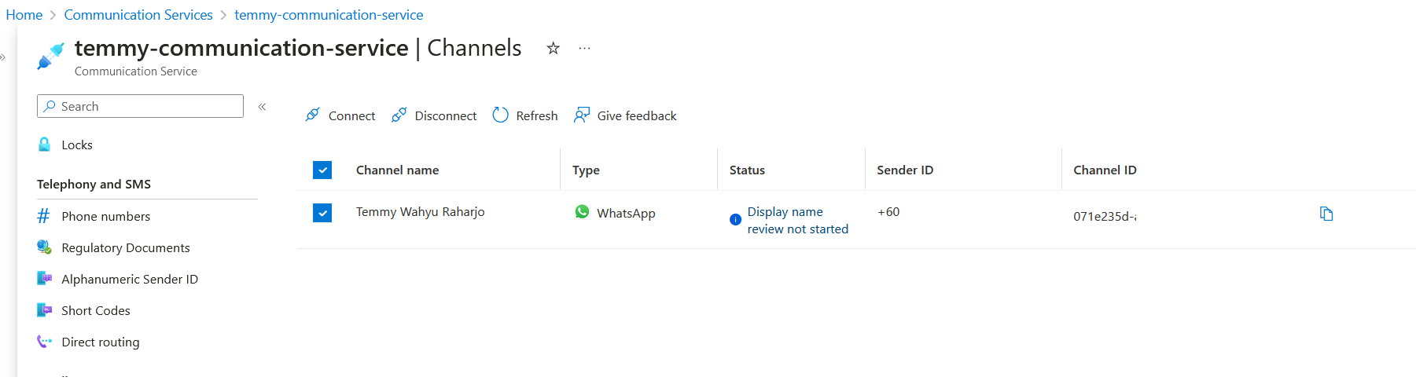This screenshot has width=1416, height=388.
Task: Click the Communication Service resource icon
Action: tap(51, 57)
